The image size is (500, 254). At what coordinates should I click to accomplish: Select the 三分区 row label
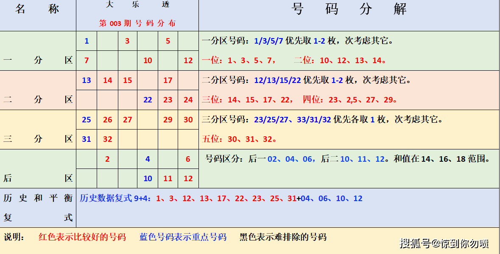[x=37, y=138]
